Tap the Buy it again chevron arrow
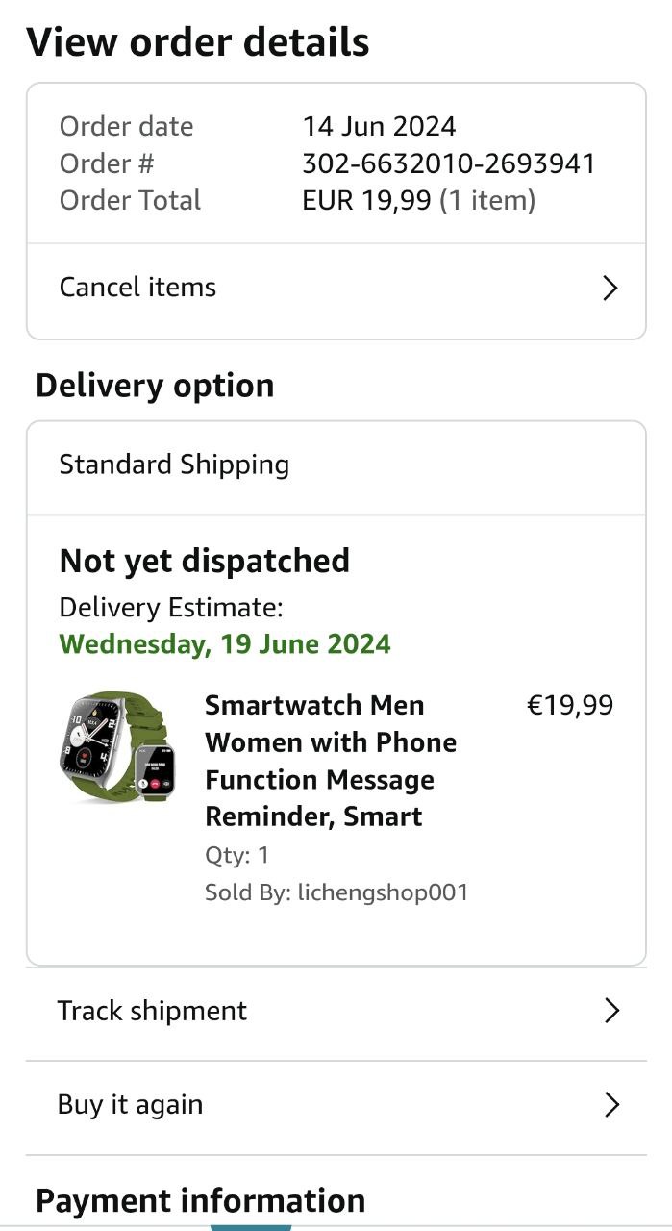This screenshot has width=672, height=1231. click(611, 1105)
